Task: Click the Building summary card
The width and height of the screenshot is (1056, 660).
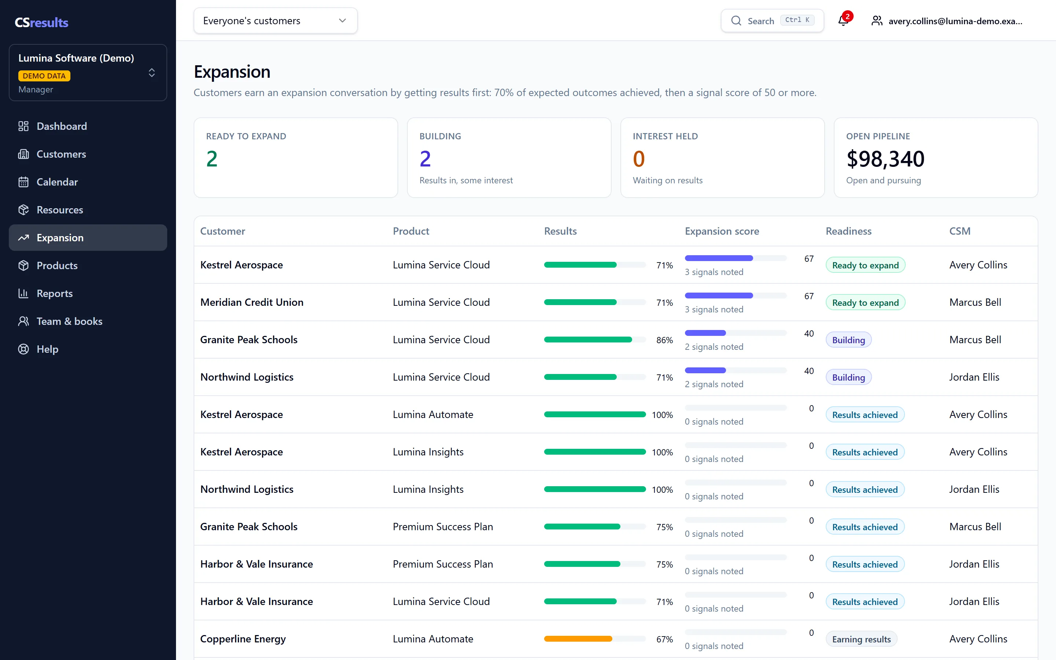Action: coord(509,158)
